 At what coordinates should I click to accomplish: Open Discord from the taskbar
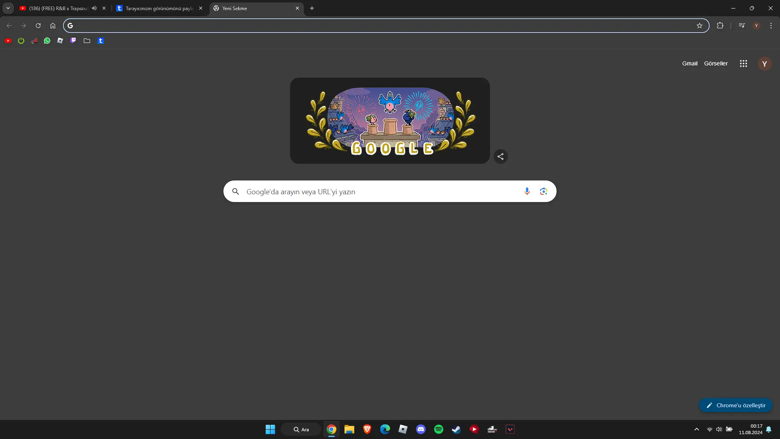tap(421, 429)
